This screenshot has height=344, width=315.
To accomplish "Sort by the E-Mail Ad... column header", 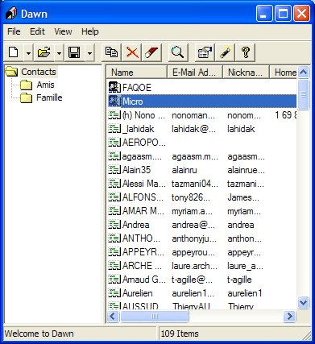I will click(x=195, y=72).
